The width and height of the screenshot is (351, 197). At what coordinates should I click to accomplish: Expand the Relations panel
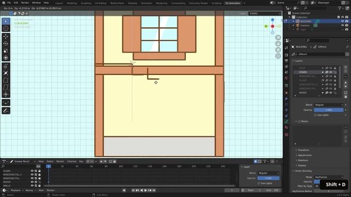coord(303,160)
